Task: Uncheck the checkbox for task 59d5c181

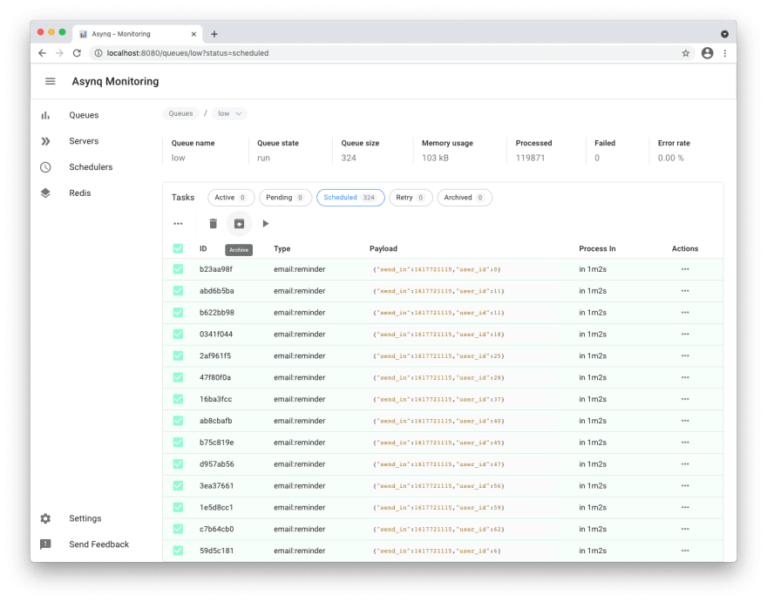Action: coord(178,551)
